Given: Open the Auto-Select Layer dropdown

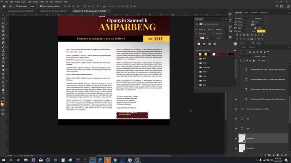Looking at the screenshot, I should pos(33,6).
